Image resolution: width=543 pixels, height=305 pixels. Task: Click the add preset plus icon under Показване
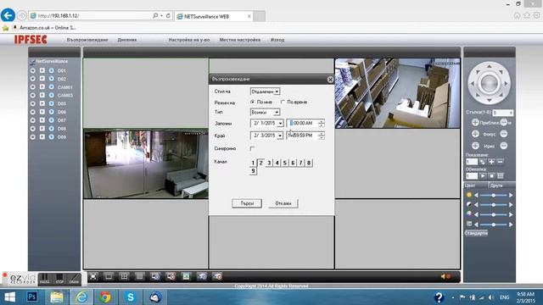pyautogui.click(x=491, y=162)
